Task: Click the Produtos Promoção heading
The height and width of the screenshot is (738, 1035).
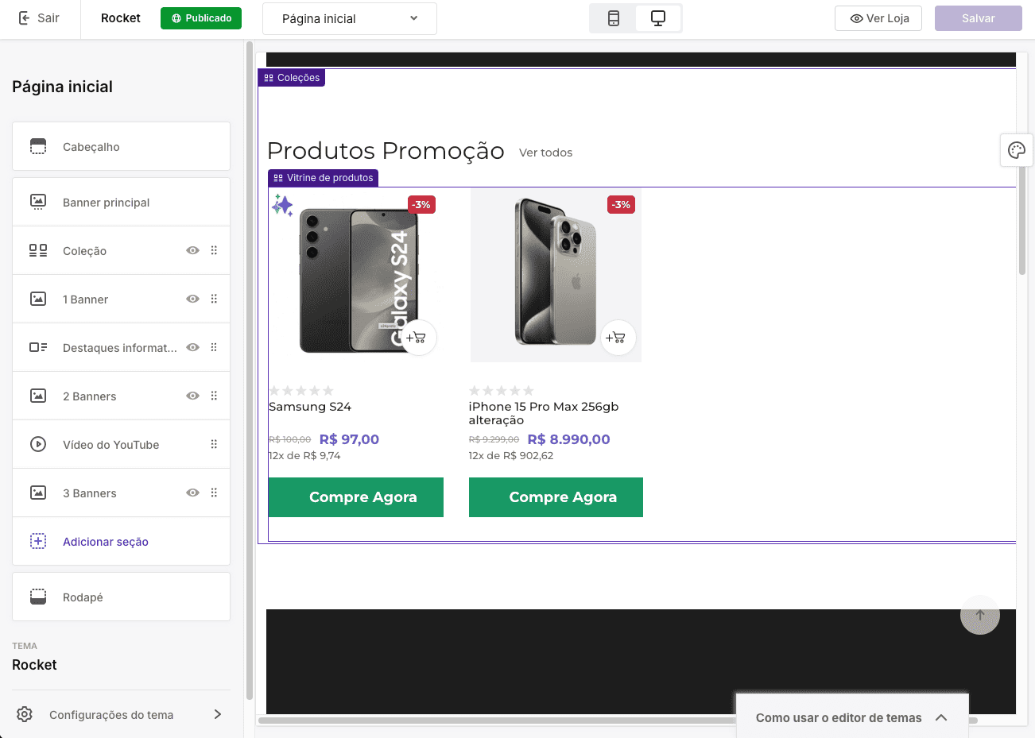Action: pyautogui.click(x=386, y=150)
